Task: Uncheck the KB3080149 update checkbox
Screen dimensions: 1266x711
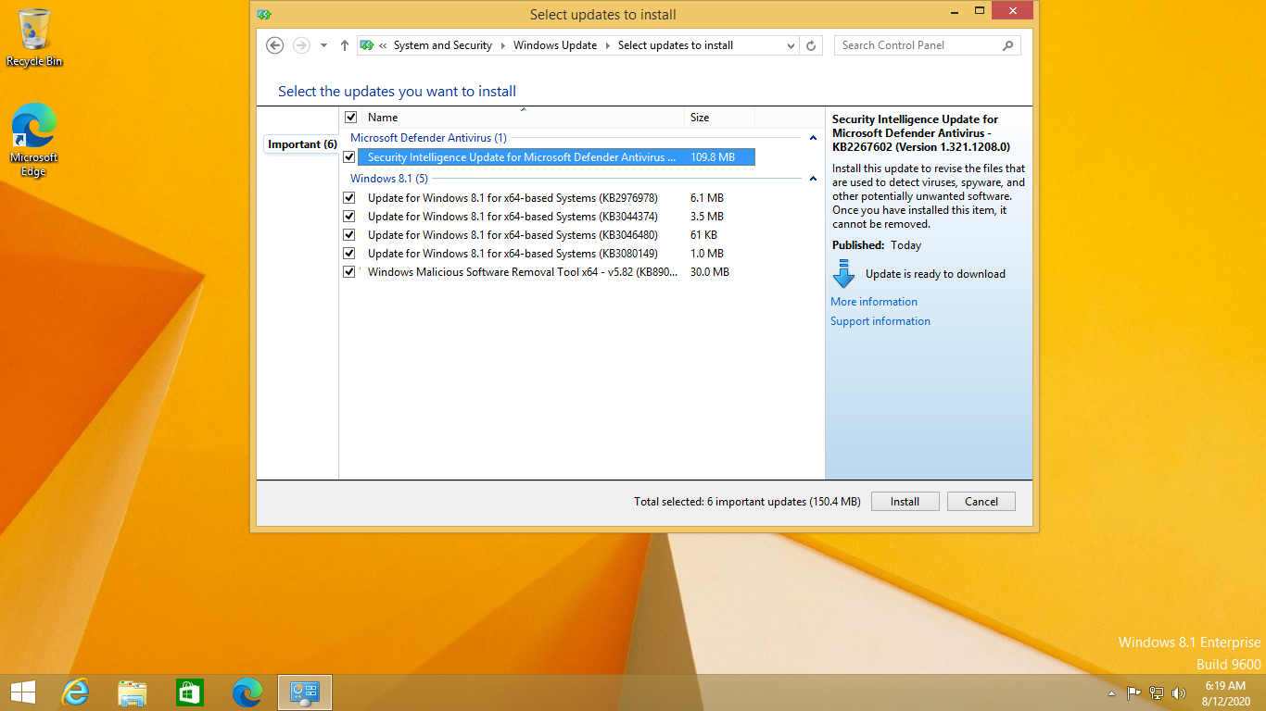Action: point(349,254)
